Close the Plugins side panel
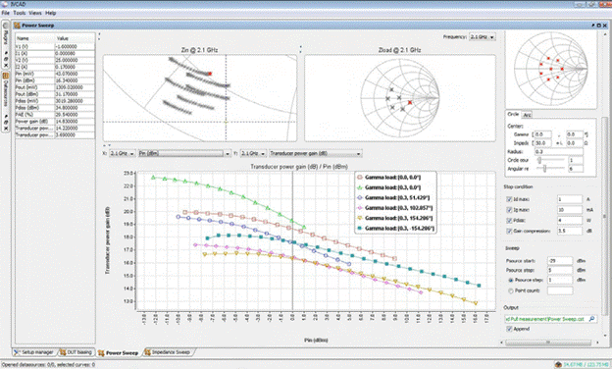This screenshot has width=612, height=369. point(6,65)
